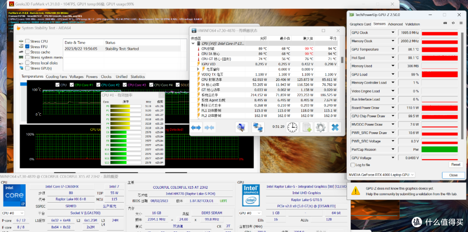Open GPU #0 selector dropdown
Image resolution: width=468 pixels, height=232 pixels.
click(x=250, y=213)
